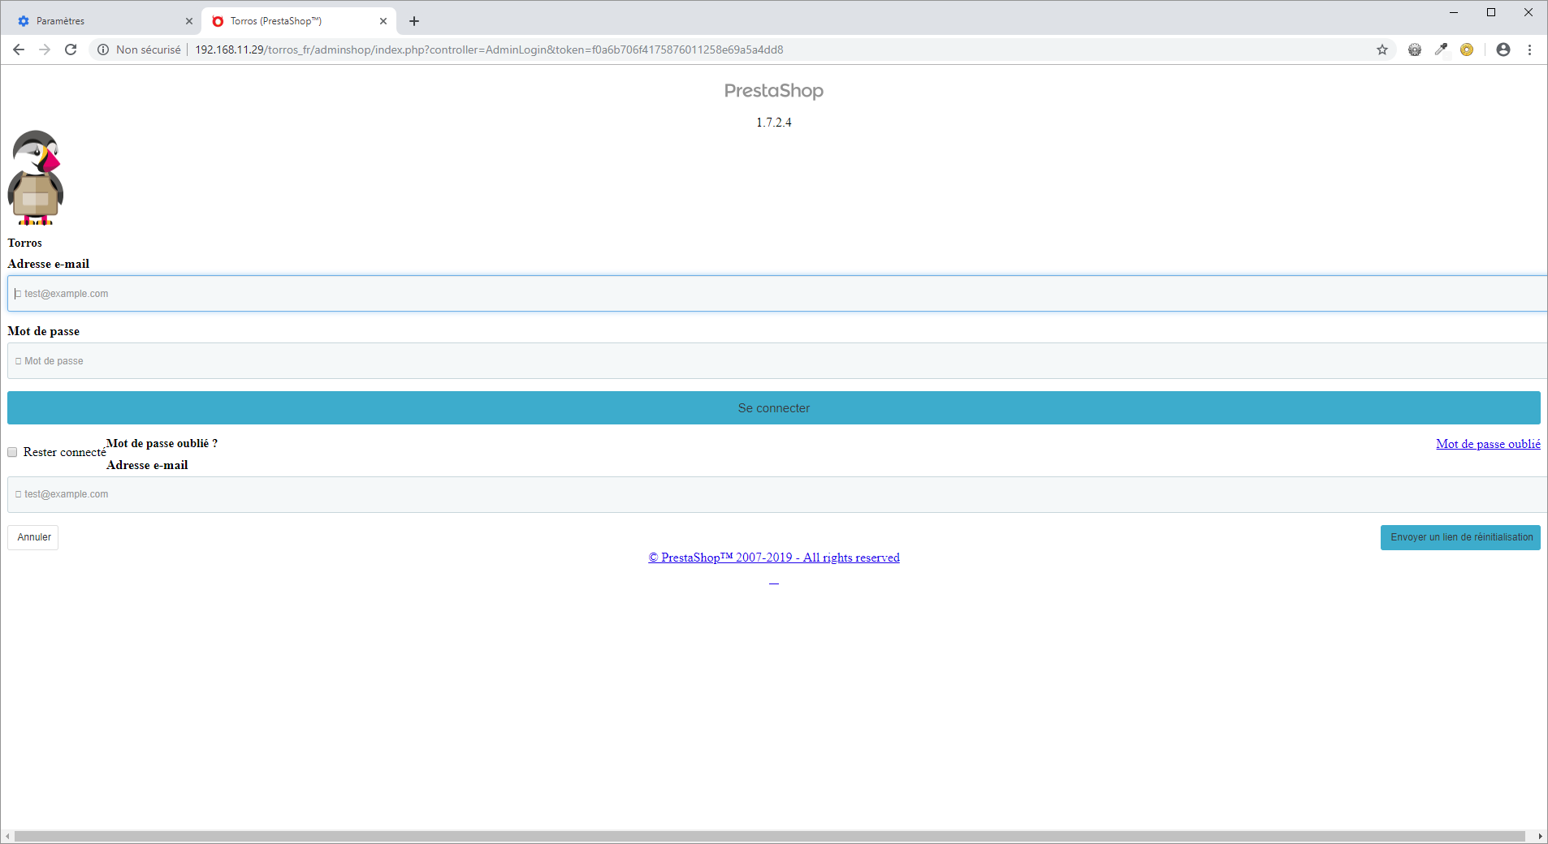Open the Chrome profile account icon
The width and height of the screenshot is (1548, 844).
coord(1503,50)
